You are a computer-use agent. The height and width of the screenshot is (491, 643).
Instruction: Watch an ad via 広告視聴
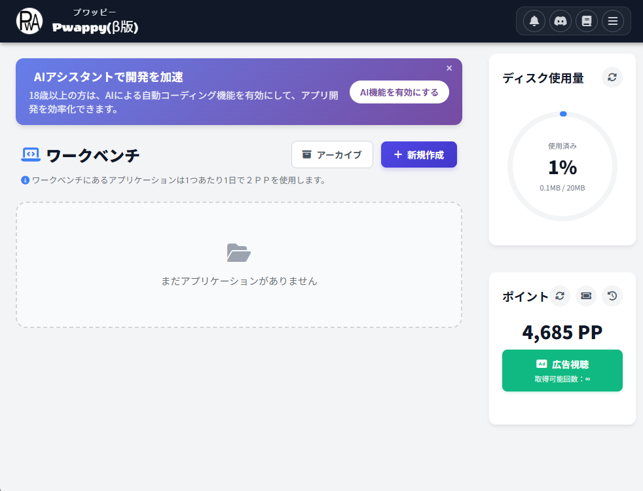tap(562, 370)
